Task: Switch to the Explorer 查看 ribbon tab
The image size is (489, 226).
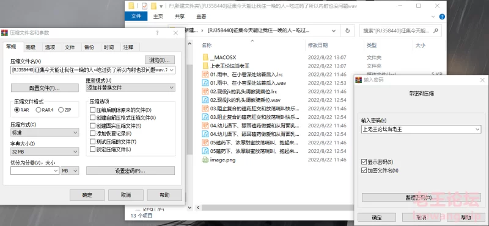Action: click(201, 16)
